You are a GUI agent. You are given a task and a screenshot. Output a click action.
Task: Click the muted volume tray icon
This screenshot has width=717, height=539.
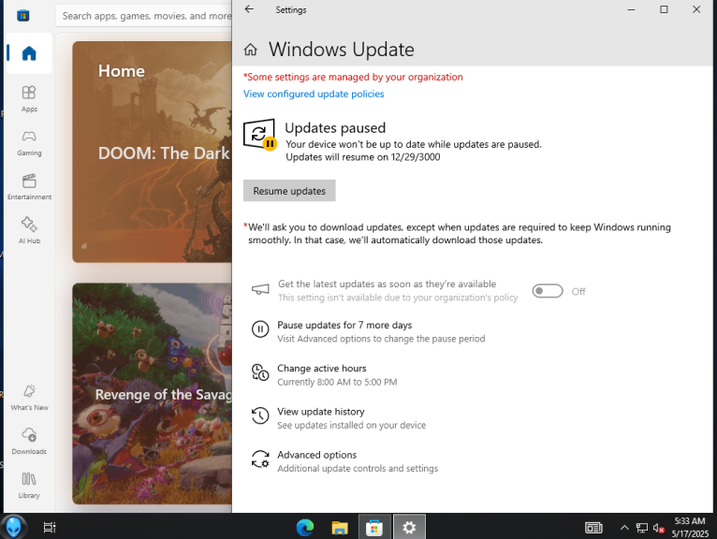(x=658, y=528)
